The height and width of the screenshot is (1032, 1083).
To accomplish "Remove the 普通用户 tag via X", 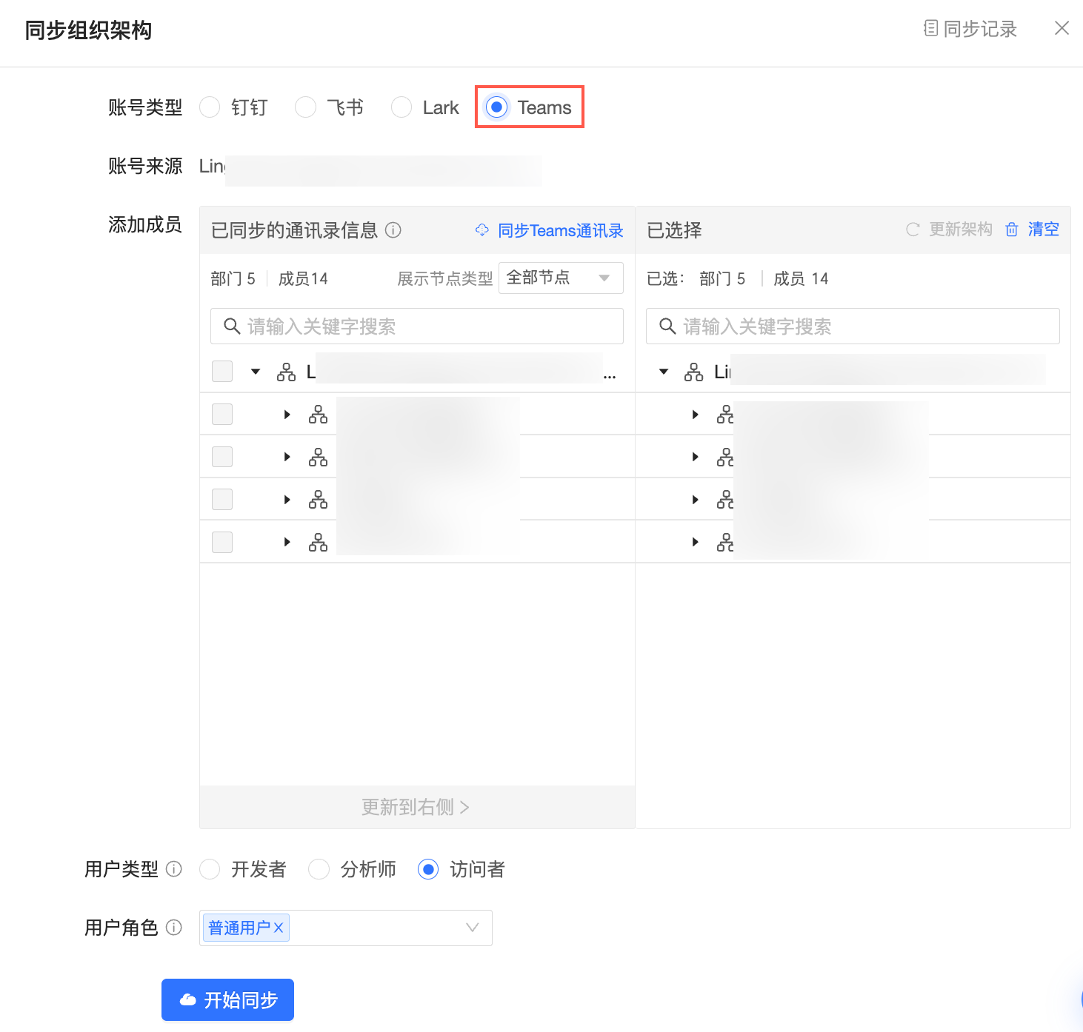I will [x=279, y=928].
